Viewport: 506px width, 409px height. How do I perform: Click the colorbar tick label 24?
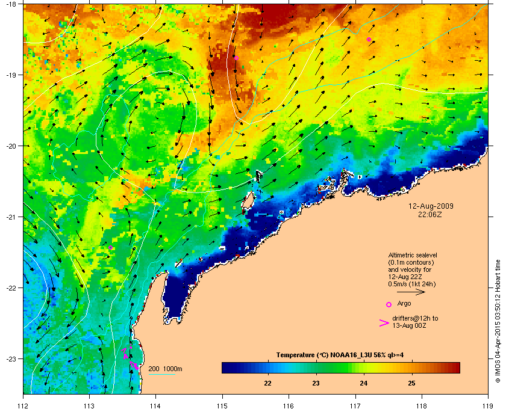tap(364, 383)
